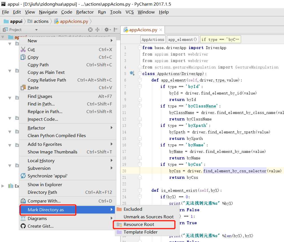
Task: Click the gutter override marker on line 5
Action: pyautogui.click(x=132, y=73)
